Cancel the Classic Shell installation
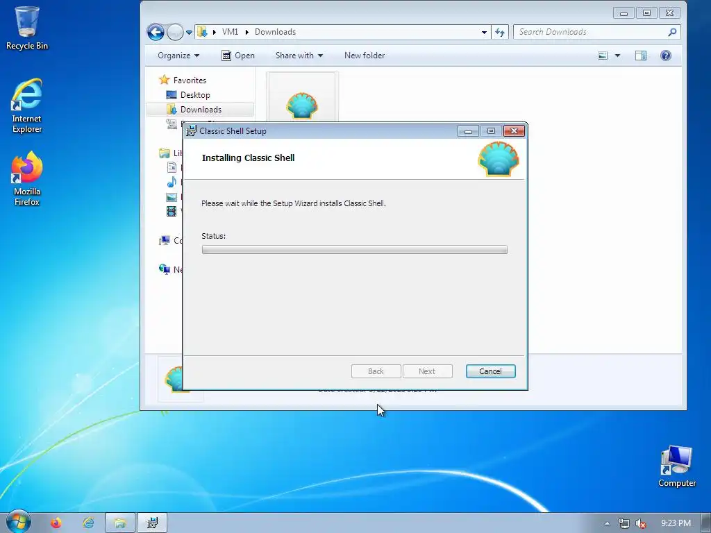Viewport: 711px width, 533px height. [x=491, y=371]
